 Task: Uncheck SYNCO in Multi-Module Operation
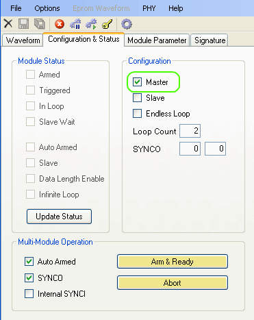tap(29, 278)
